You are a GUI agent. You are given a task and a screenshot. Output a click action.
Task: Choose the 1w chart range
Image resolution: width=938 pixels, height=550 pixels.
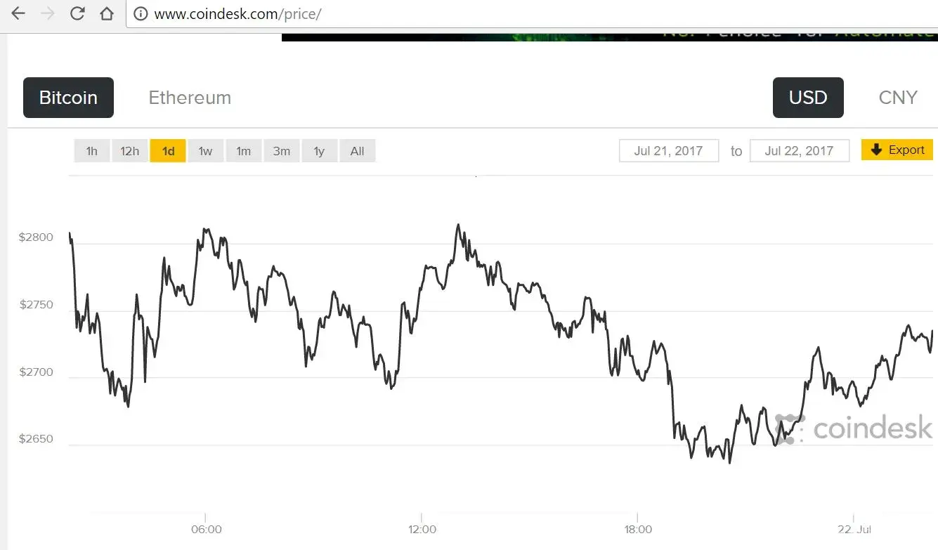pos(205,151)
